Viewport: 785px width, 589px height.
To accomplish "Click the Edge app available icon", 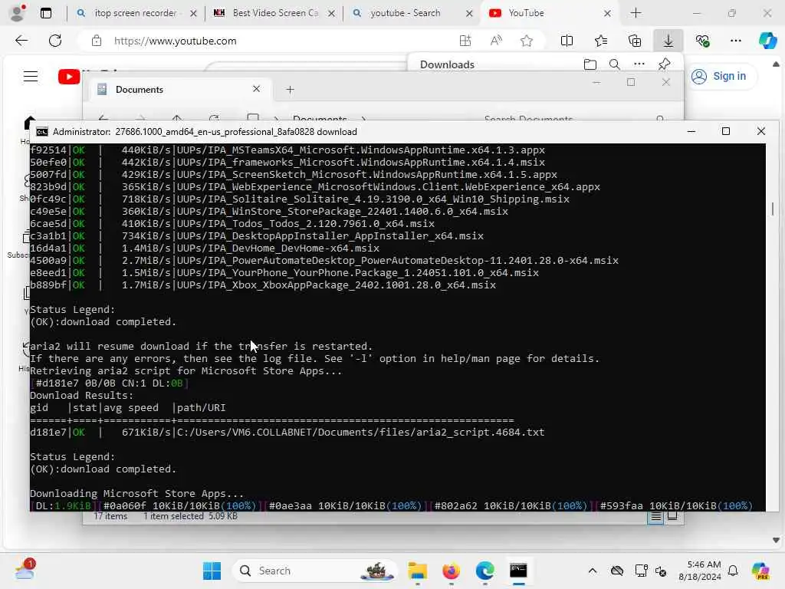I will pyautogui.click(x=465, y=41).
